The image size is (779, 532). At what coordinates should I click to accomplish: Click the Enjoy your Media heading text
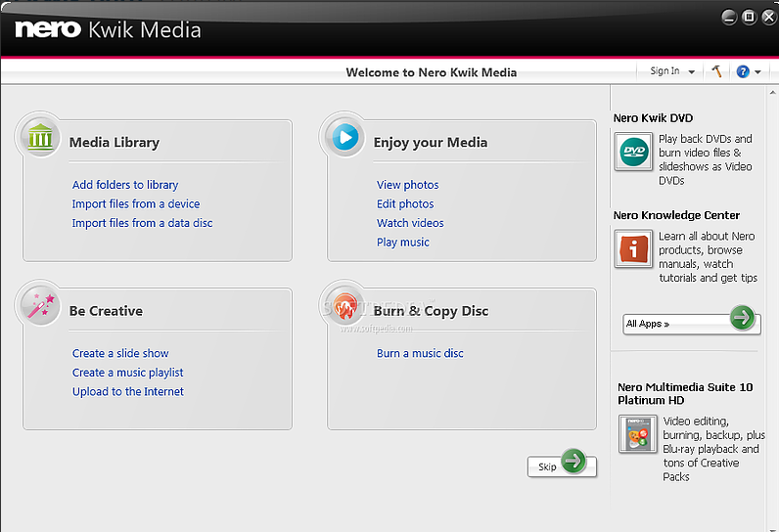[431, 143]
